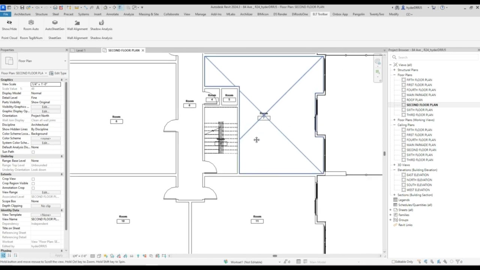Click the view scale 1/4" = 1'-0" in view control bar
Screen dimensions: 480x270
click(x=79, y=256)
